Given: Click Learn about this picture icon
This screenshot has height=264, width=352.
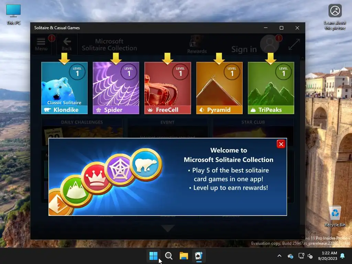Looking at the screenshot, I should click(x=335, y=17).
